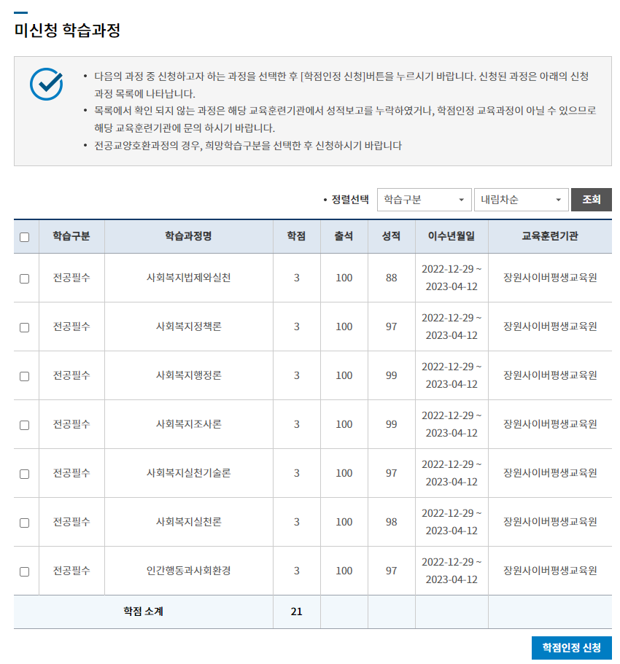
Task: Tick the 사회복지조사론 row checkbox
Action: coord(25,425)
